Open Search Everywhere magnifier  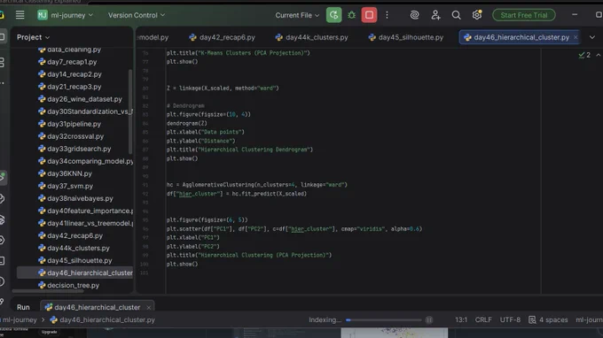pos(456,15)
